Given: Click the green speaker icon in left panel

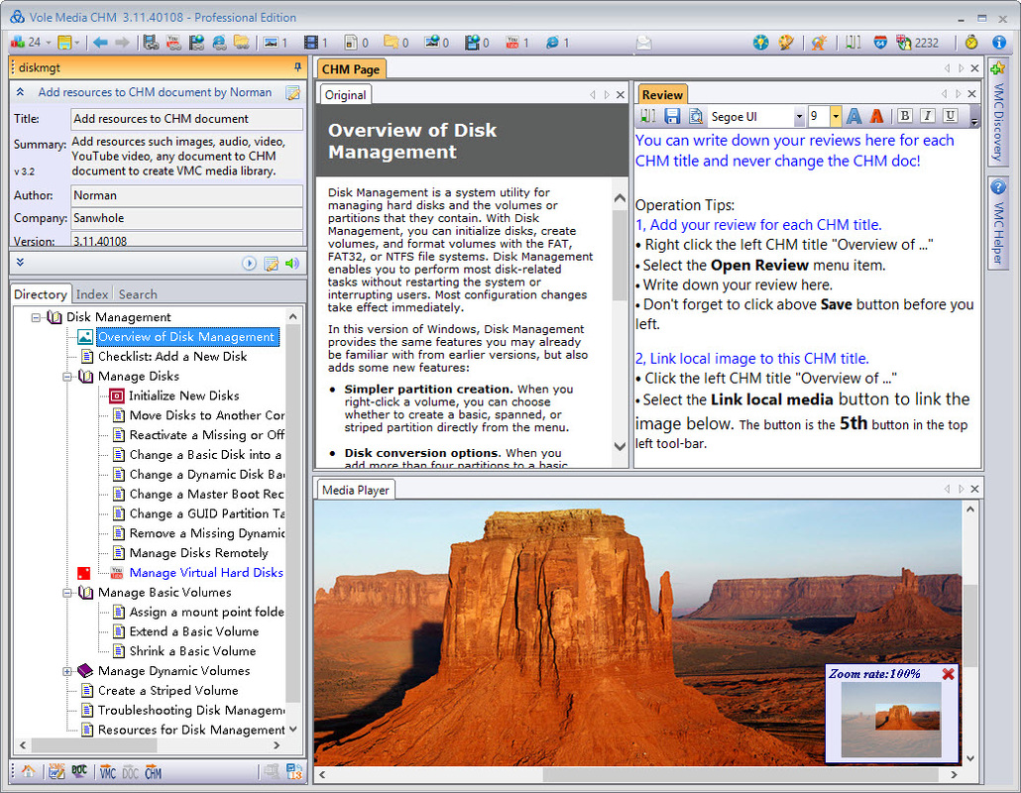Looking at the screenshot, I should click(x=291, y=264).
